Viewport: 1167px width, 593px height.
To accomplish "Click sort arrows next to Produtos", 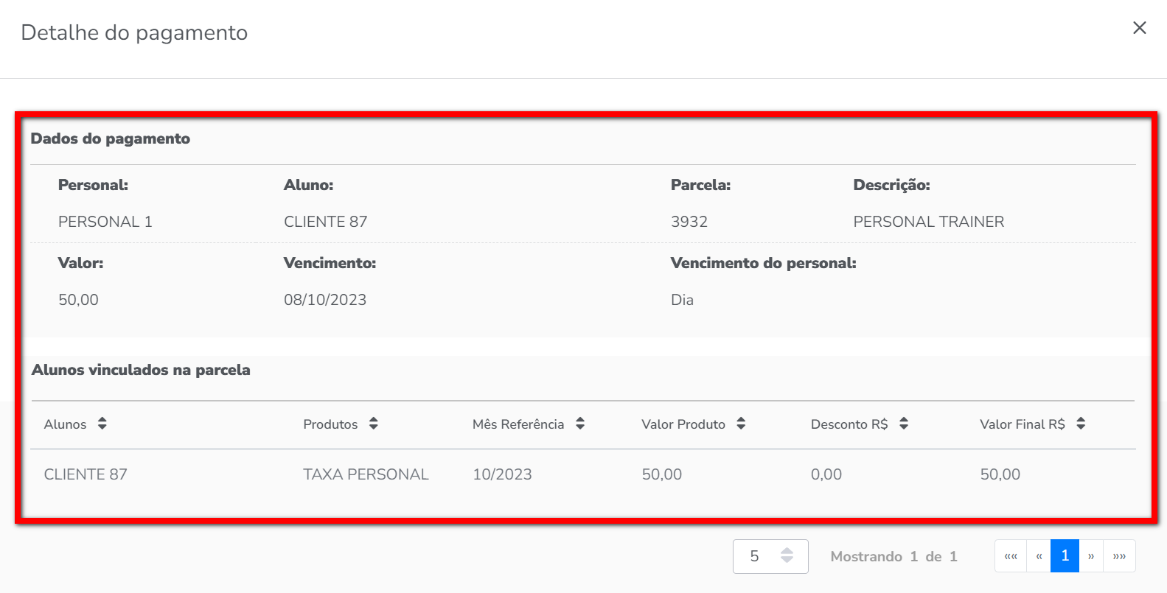I will tap(374, 424).
